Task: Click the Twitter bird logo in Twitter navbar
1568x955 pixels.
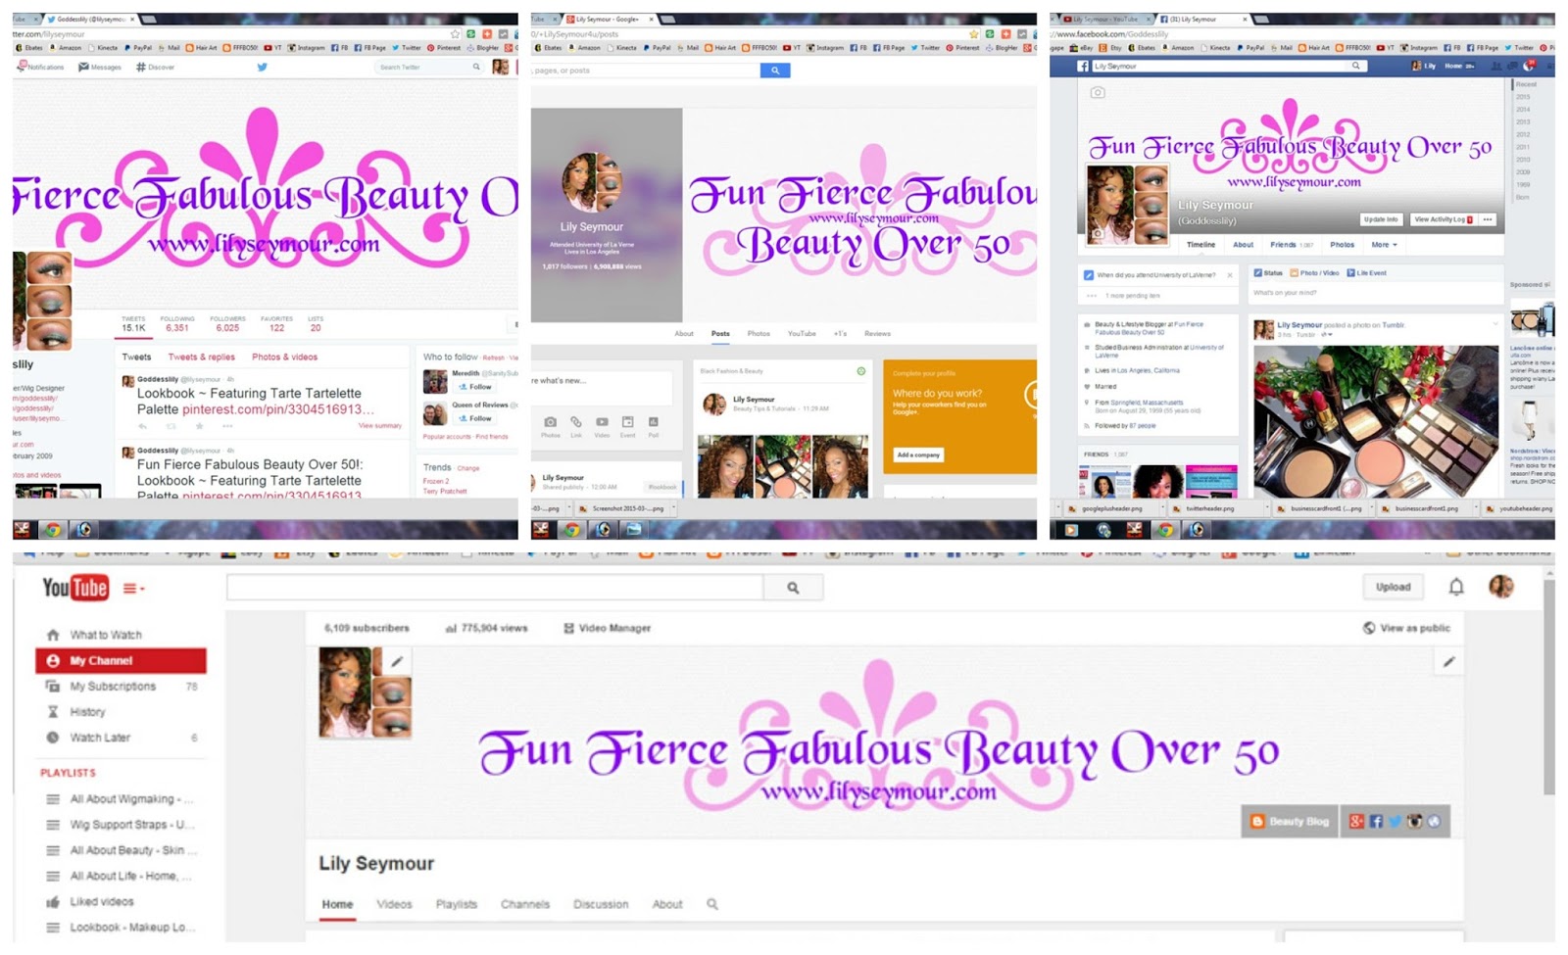Action: tap(262, 67)
